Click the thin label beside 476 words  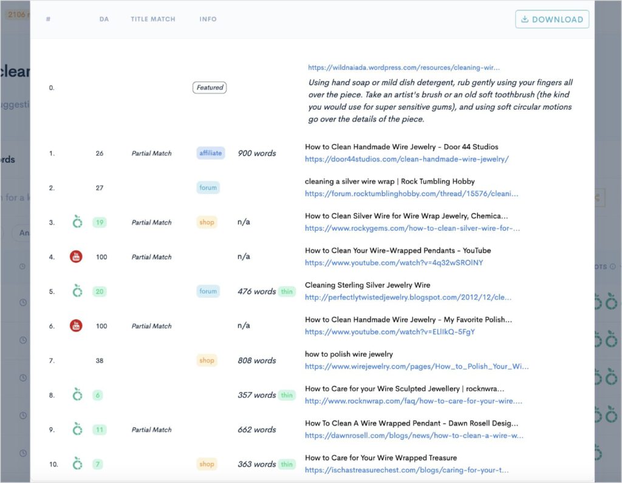pyautogui.click(x=287, y=292)
